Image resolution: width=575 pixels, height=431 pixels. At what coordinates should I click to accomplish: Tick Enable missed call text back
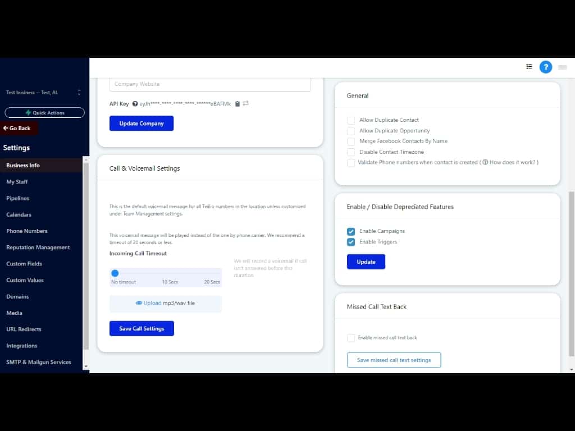coord(351,338)
